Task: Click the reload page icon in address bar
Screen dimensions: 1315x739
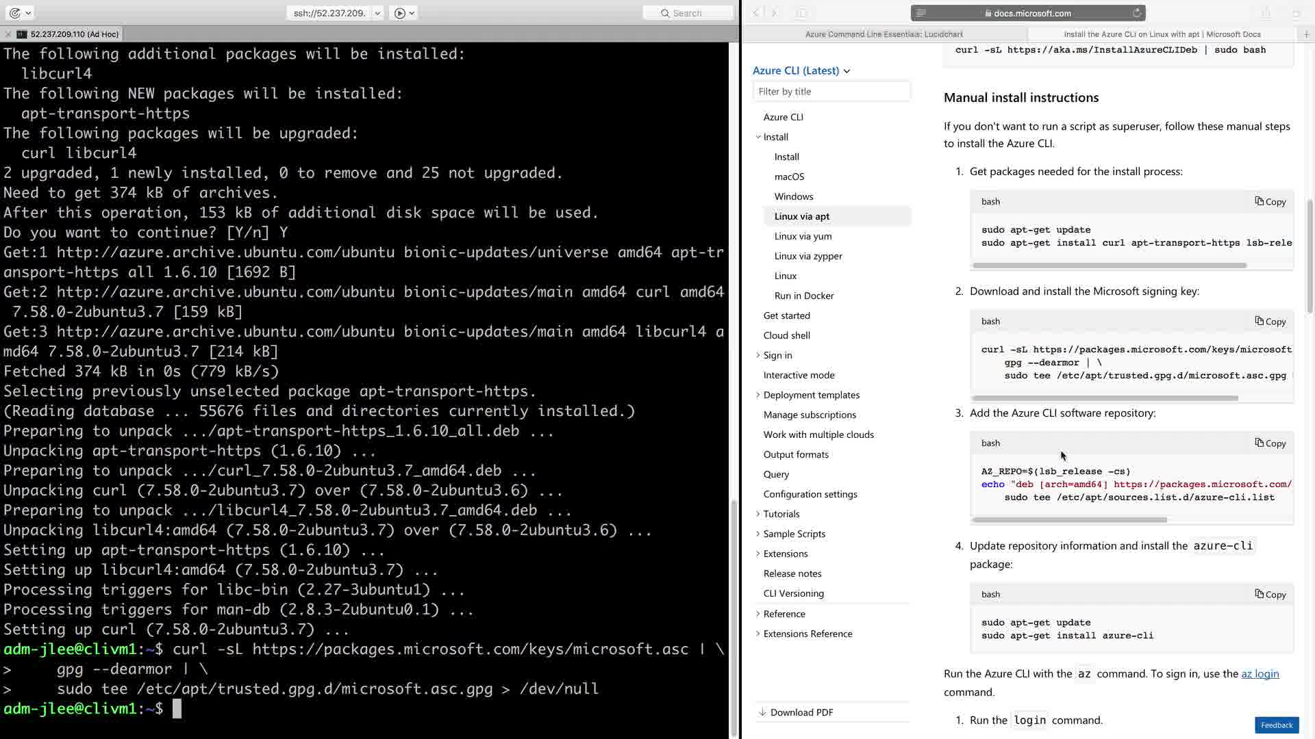Action: (1136, 13)
